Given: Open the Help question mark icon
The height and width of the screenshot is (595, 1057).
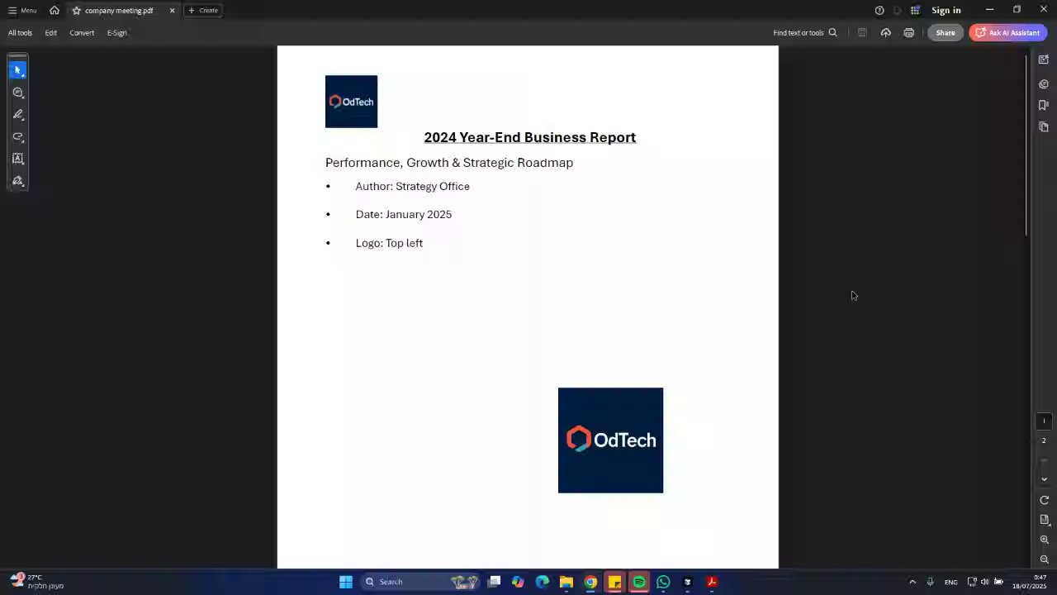Looking at the screenshot, I should pos(879,11).
